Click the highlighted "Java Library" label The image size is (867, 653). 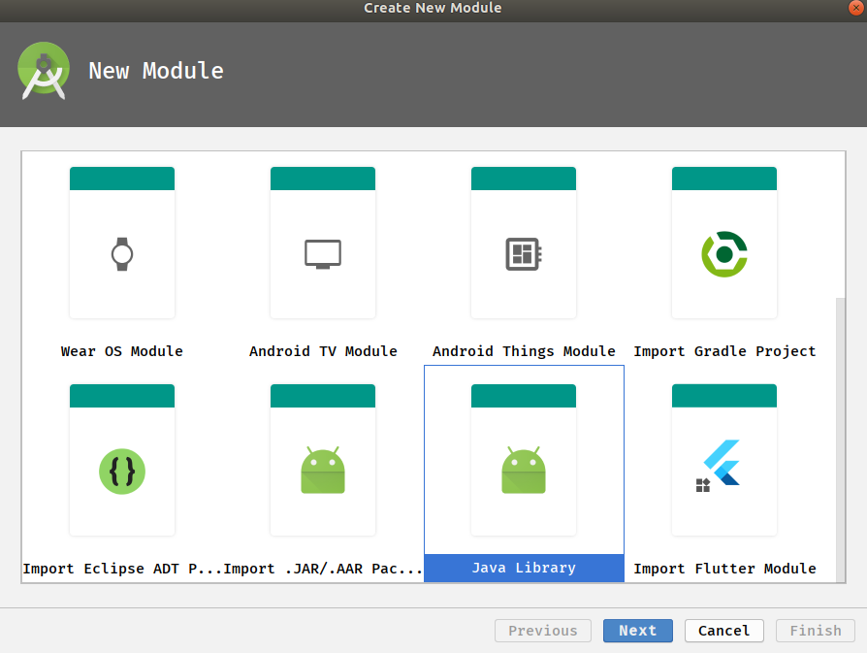pos(524,568)
